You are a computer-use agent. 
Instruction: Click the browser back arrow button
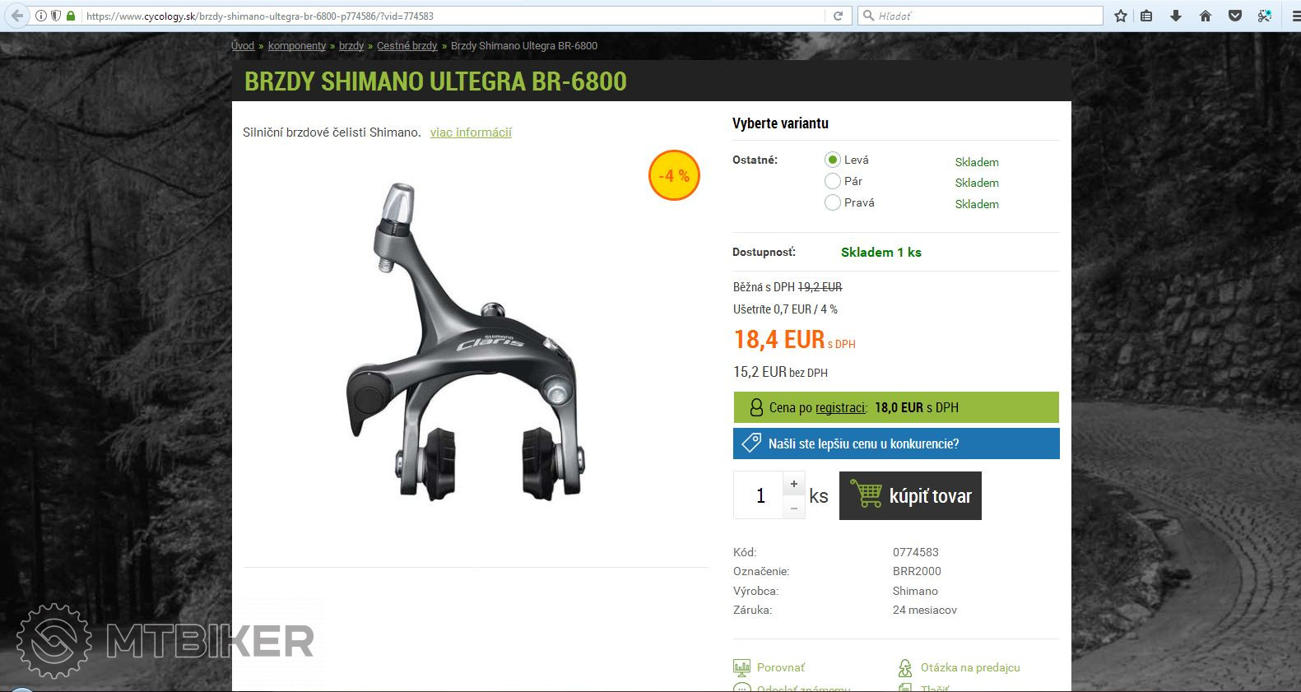click(x=16, y=16)
